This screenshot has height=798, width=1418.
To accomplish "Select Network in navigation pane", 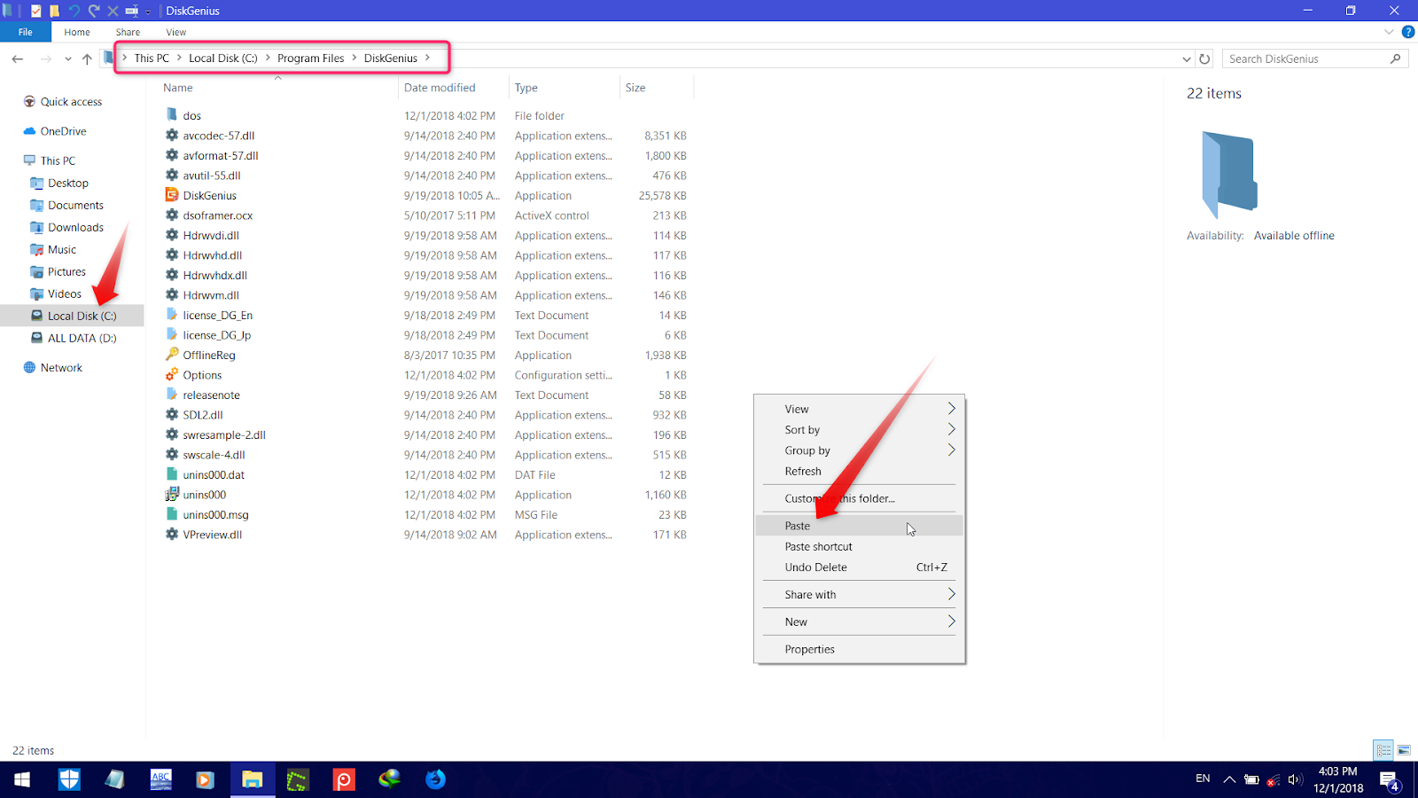I will tap(61, 367).
